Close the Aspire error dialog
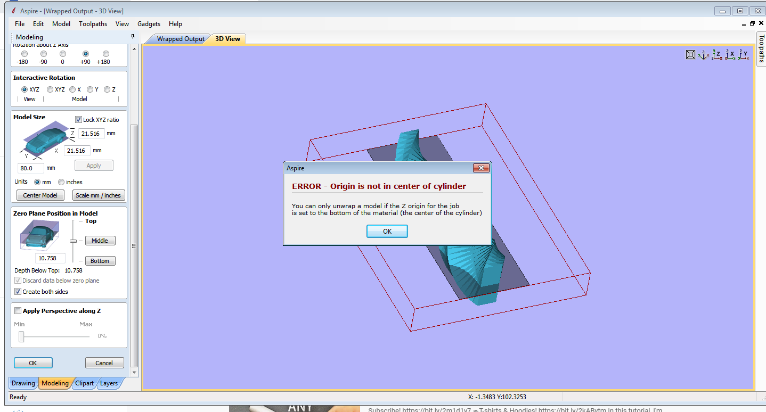766x412 pixels. 480,168
